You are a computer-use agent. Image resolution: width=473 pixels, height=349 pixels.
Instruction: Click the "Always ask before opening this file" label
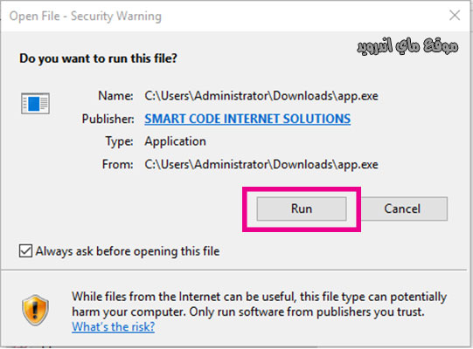[128, 251]
